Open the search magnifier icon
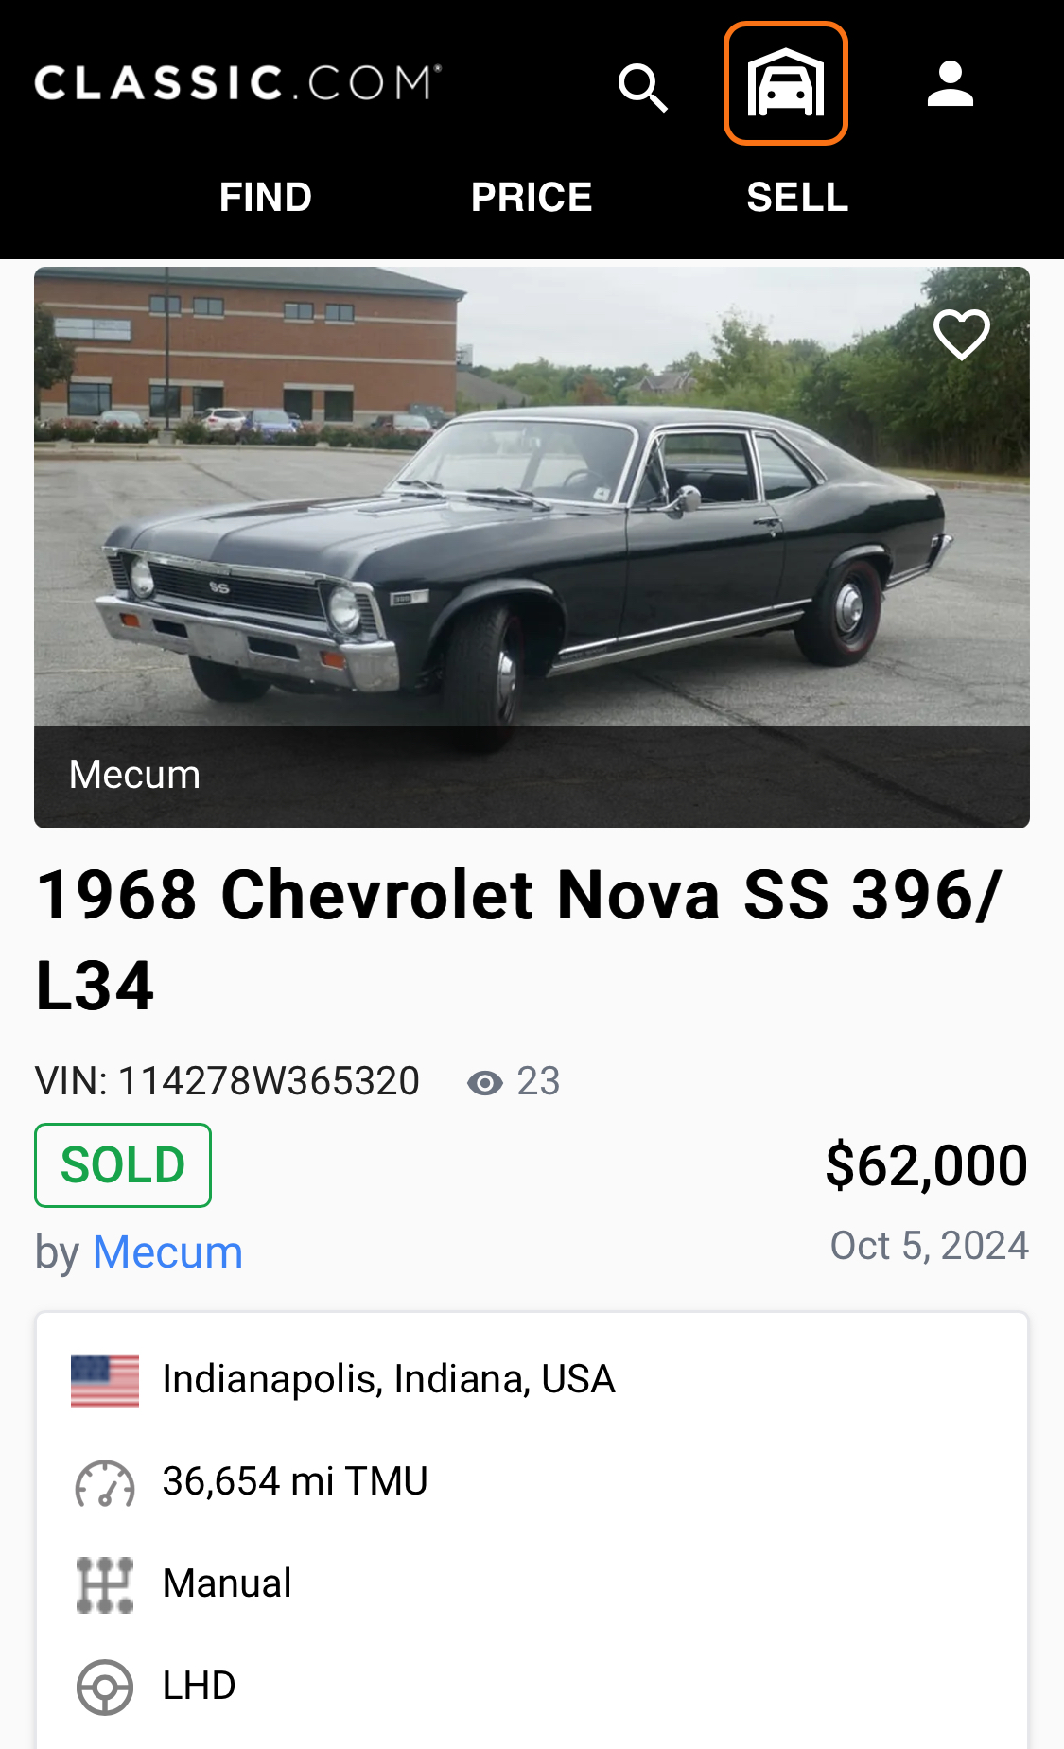The width and height of the screenshot is (1064, 1749). (643, 87)
